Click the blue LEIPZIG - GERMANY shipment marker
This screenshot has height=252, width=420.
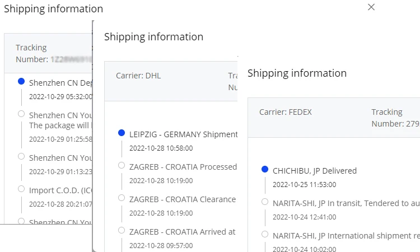click(x=122, y=133)
